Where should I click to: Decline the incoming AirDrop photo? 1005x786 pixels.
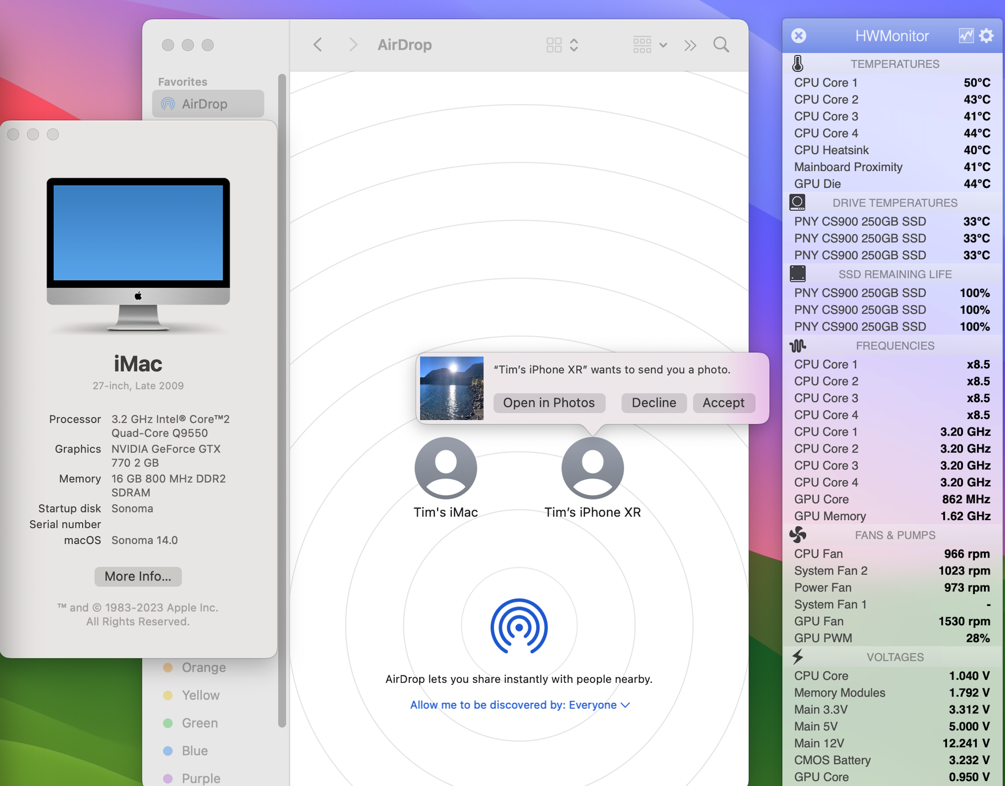tap(654, 403)
